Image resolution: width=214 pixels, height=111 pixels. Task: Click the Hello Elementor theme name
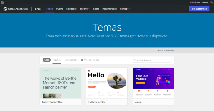(x=97, y=102)
